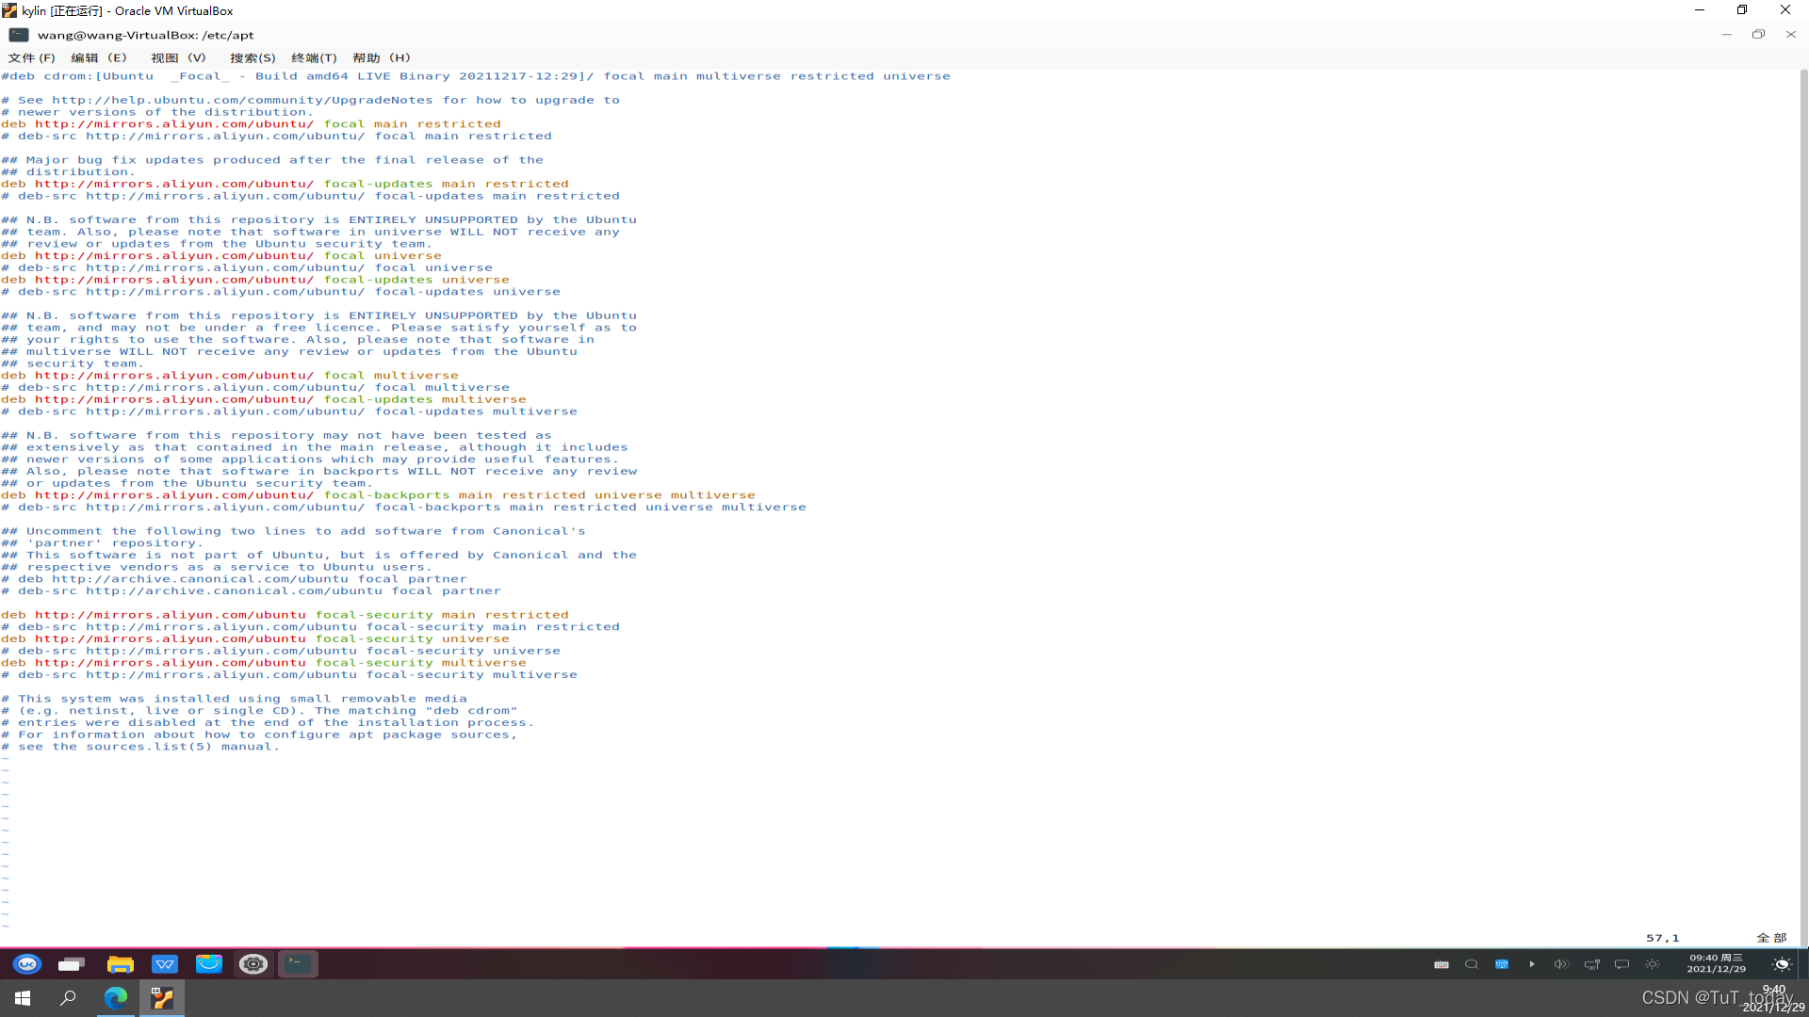Click 'deb ... focal universe' line
The width and height of the screenshot is (1809, 1017).
click(221, 256)
